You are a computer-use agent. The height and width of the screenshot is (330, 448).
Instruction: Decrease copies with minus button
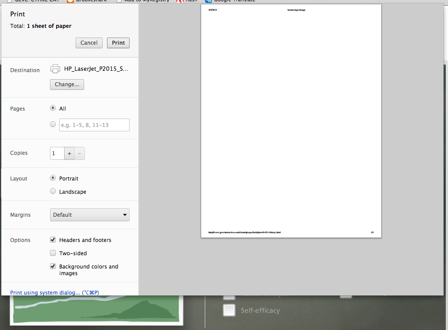point(80,153)
